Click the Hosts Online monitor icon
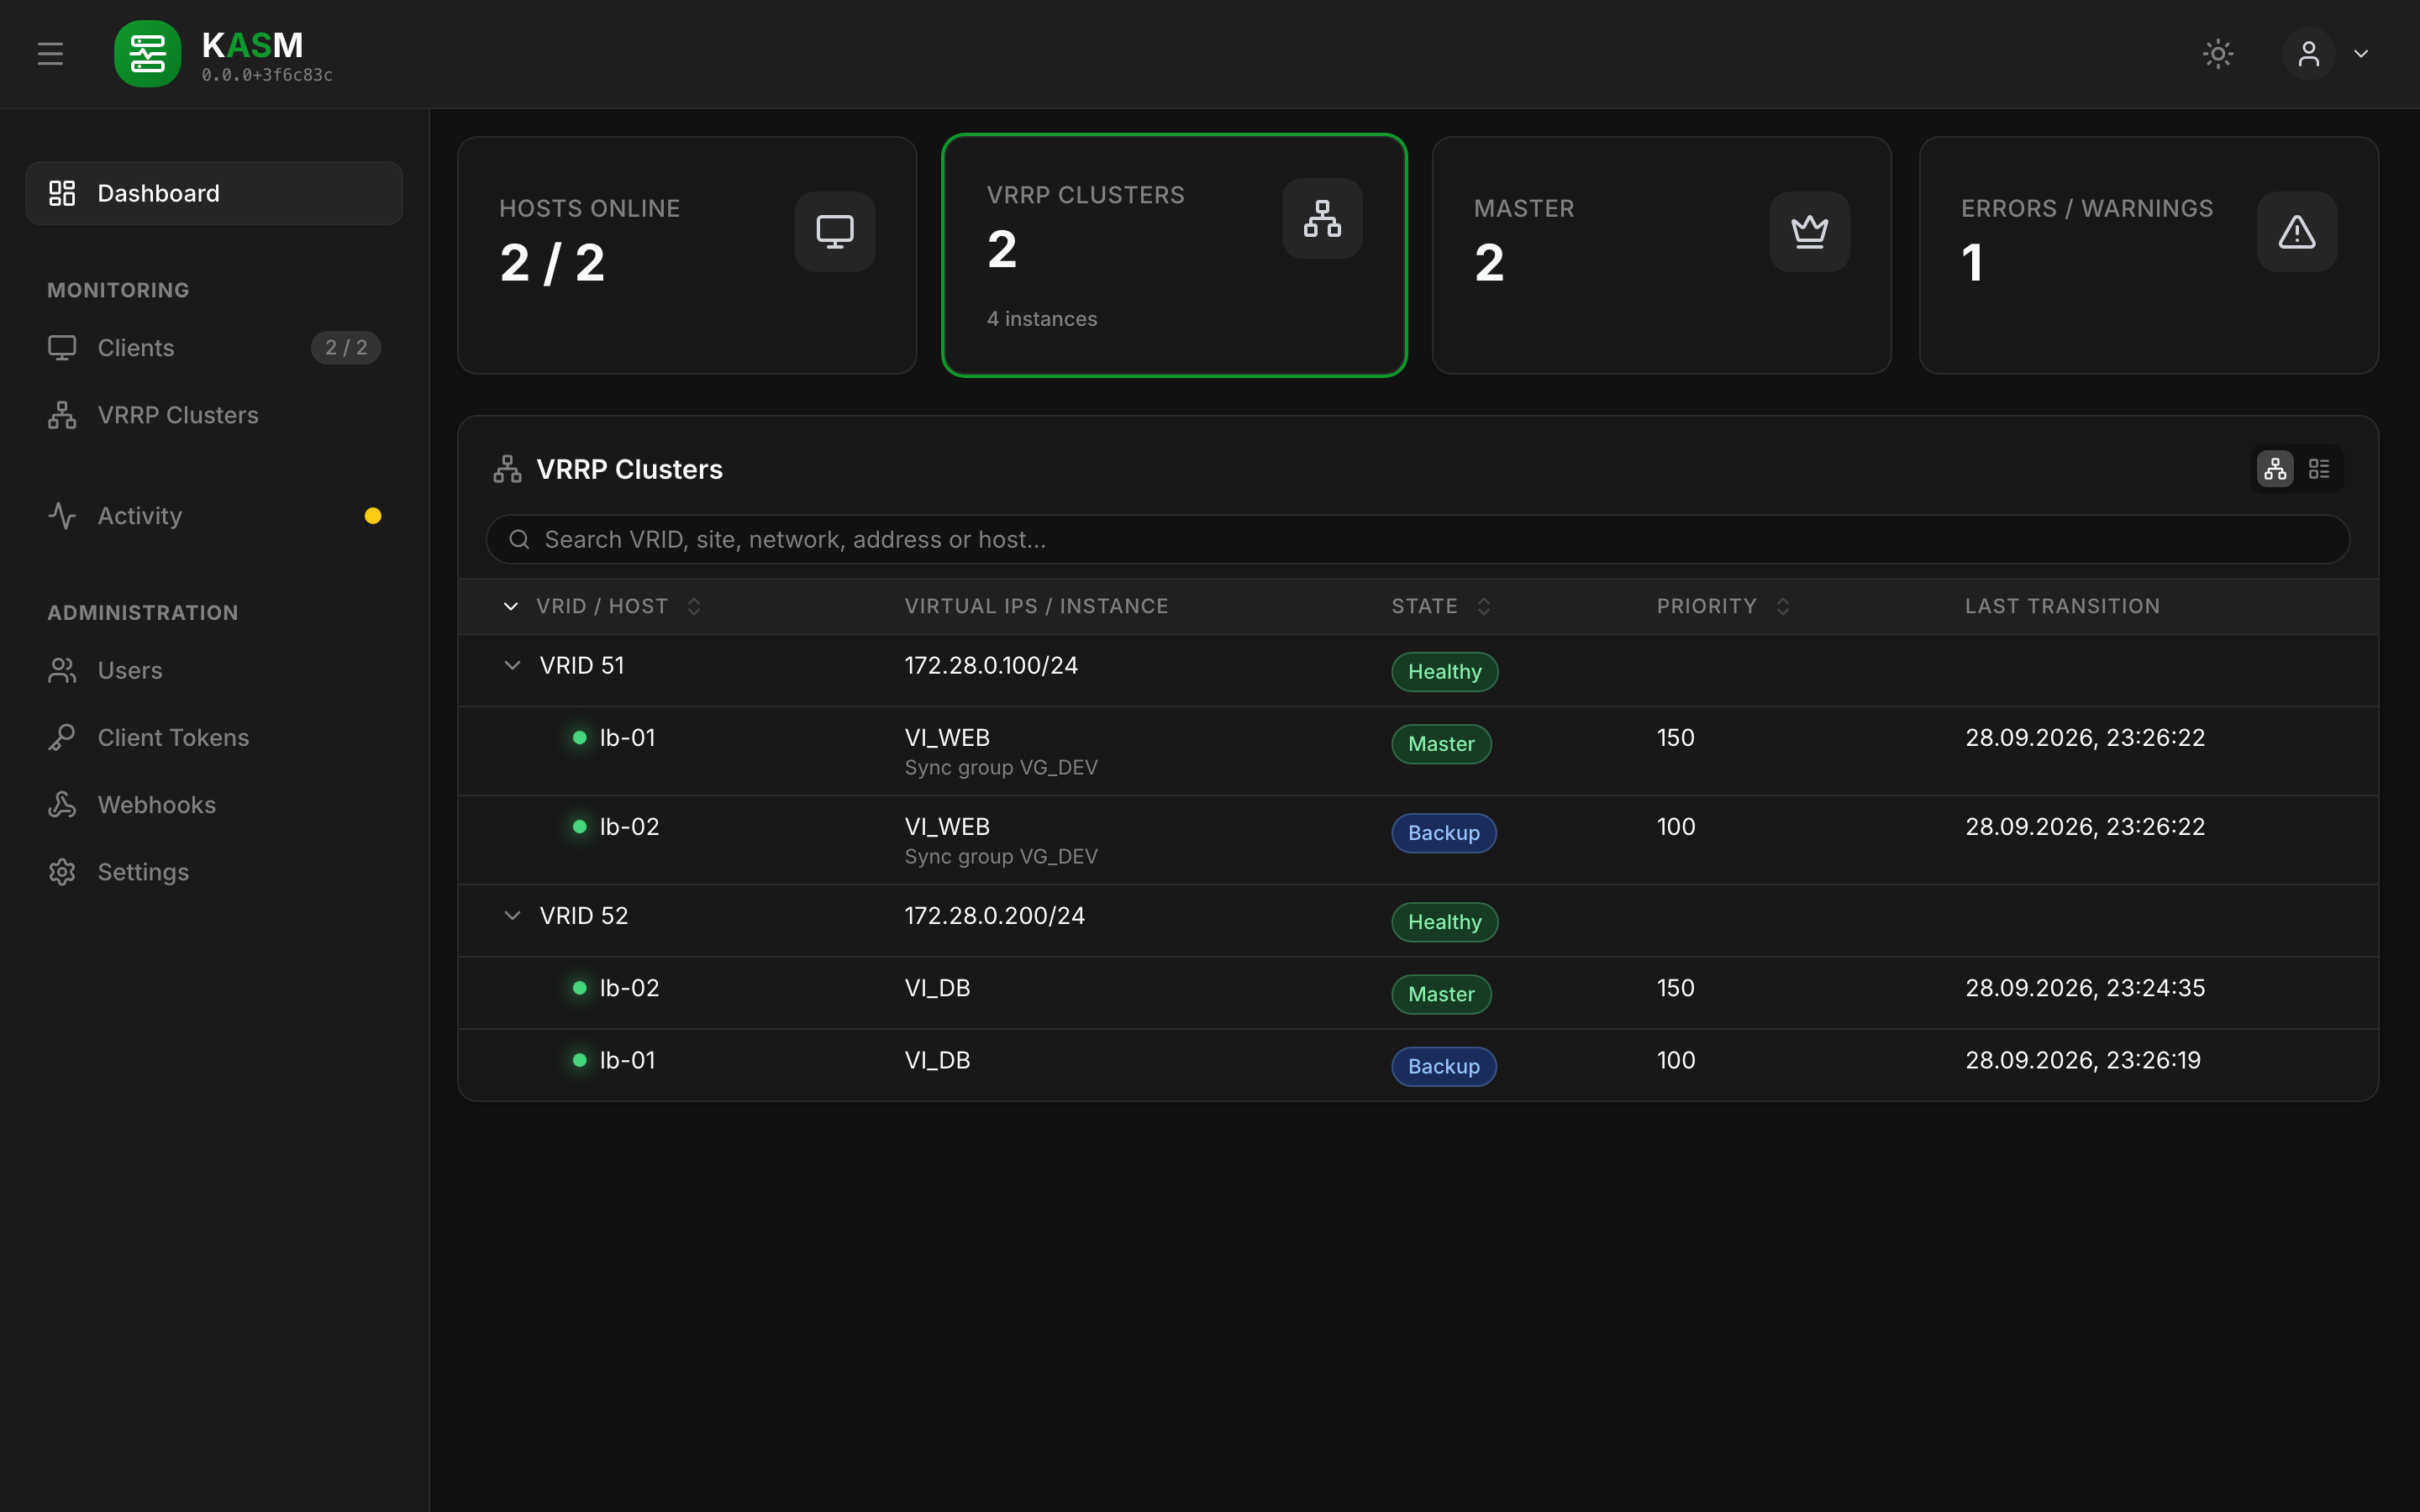The width and height of the screenshot is (2420, 1512). [835, 232]
